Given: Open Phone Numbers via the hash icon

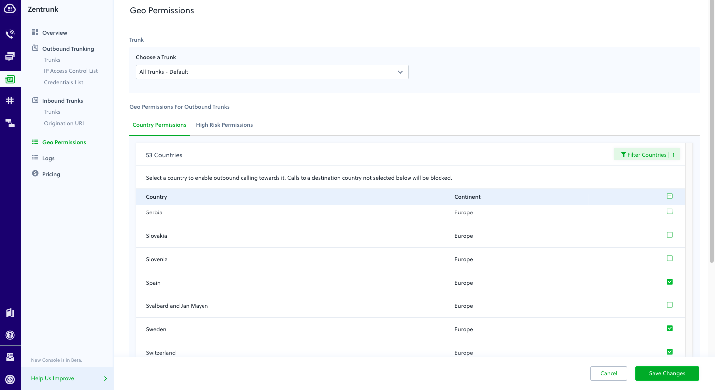Looking at the screenshot, I should pyautogui.click(x=10, y=100).
